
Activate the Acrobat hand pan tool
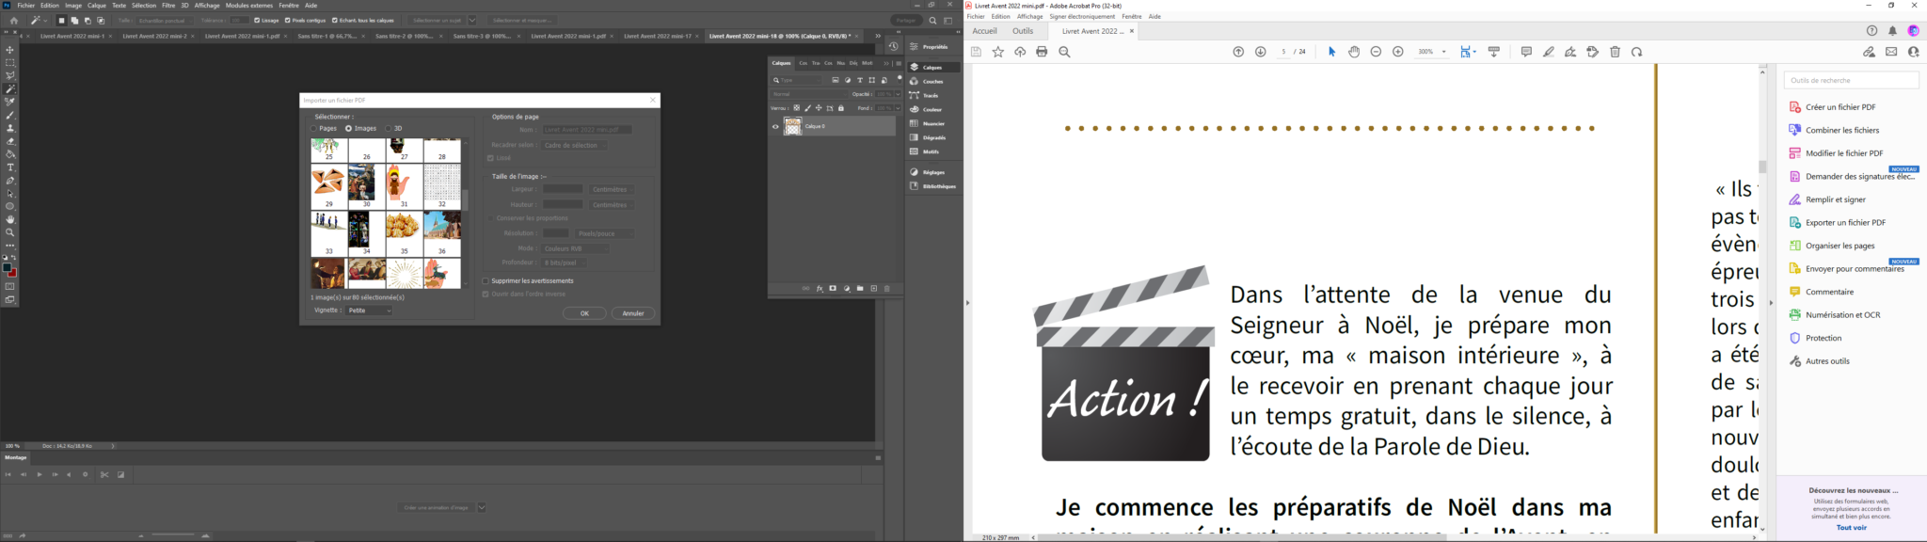(1354, 52)
